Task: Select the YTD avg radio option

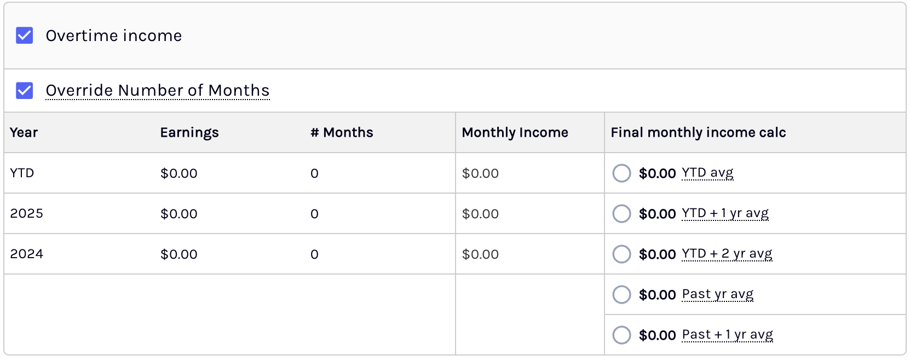Action: click(x=621, y=173)
